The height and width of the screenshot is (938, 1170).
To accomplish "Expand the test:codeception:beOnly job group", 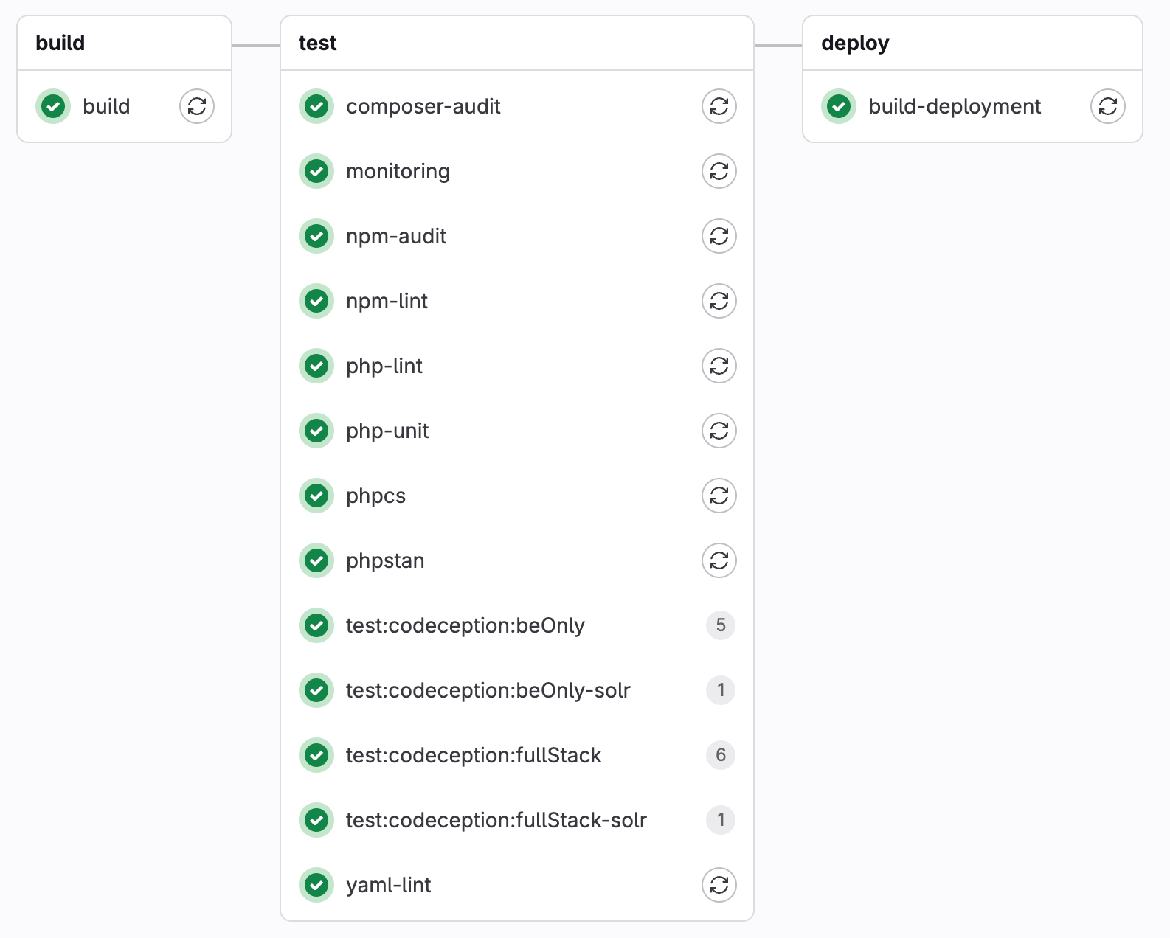I will pyautogui.click(x=721, y=625).
